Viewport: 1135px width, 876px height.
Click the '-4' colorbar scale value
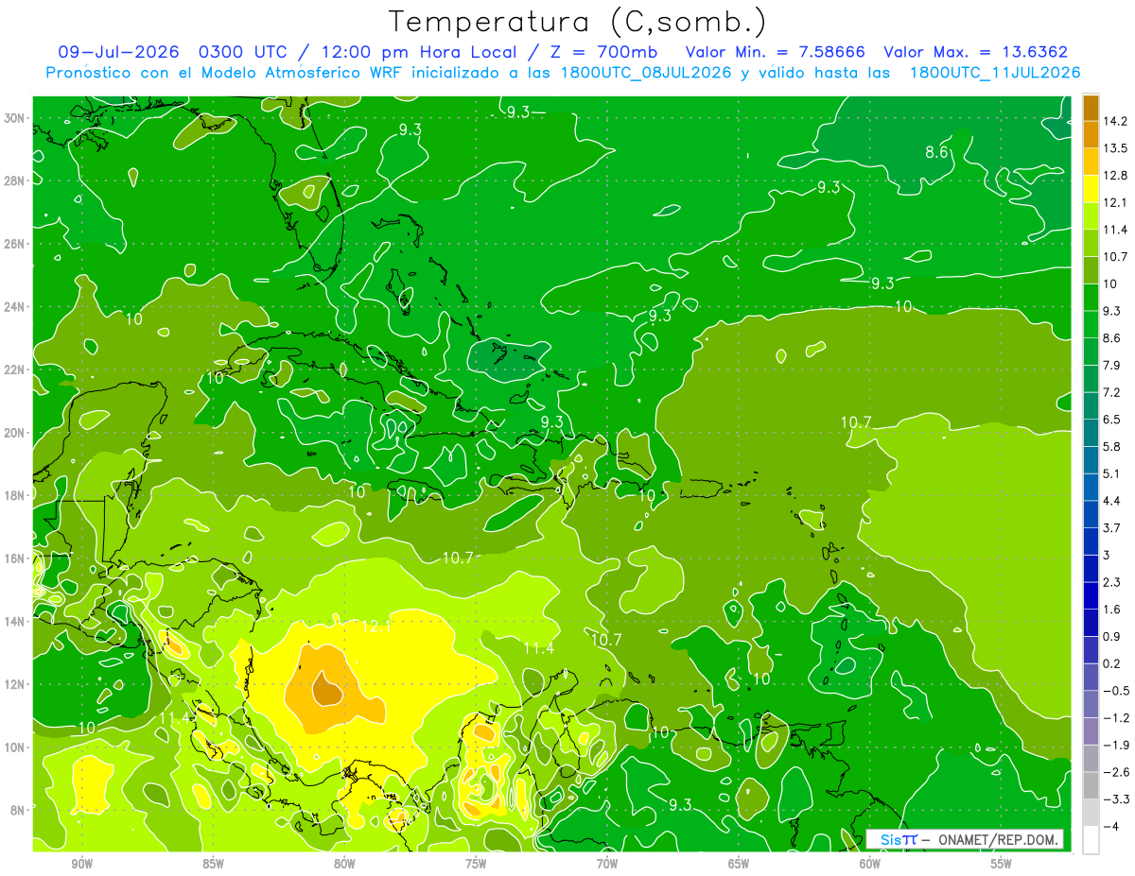point(1110,827)
